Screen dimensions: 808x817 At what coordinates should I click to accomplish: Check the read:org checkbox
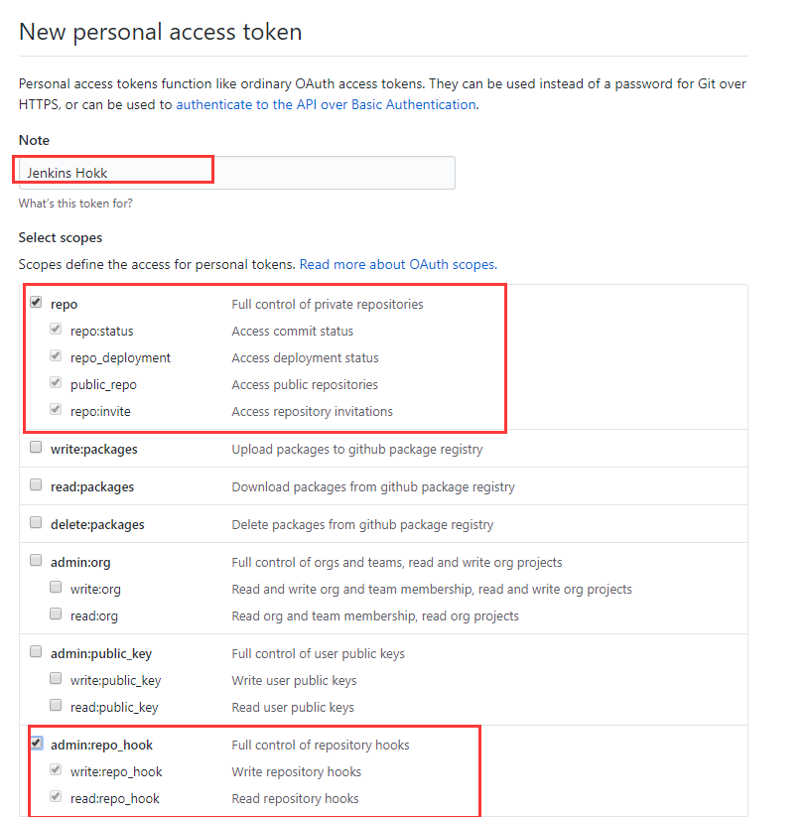point(56,615)
